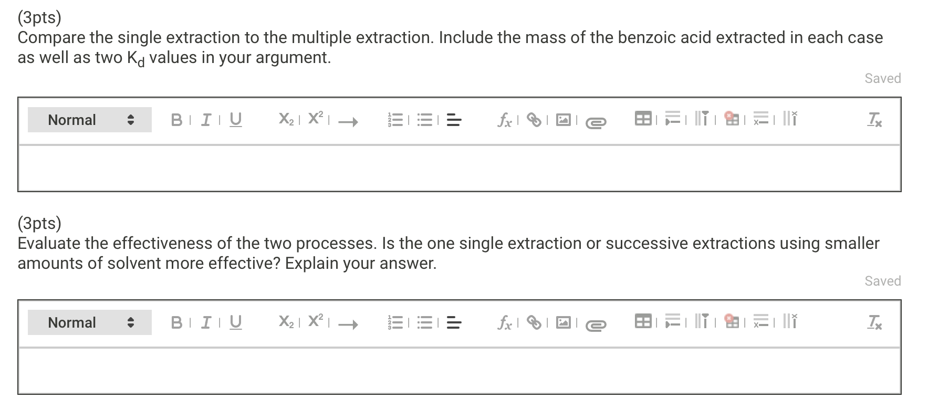
Task: Click the Saved status label above first editor
Action: pos(882,78)
